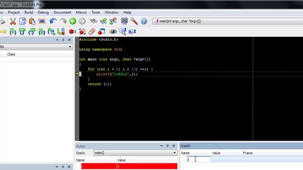Click Run to Cursor magnifier icon

51,32
